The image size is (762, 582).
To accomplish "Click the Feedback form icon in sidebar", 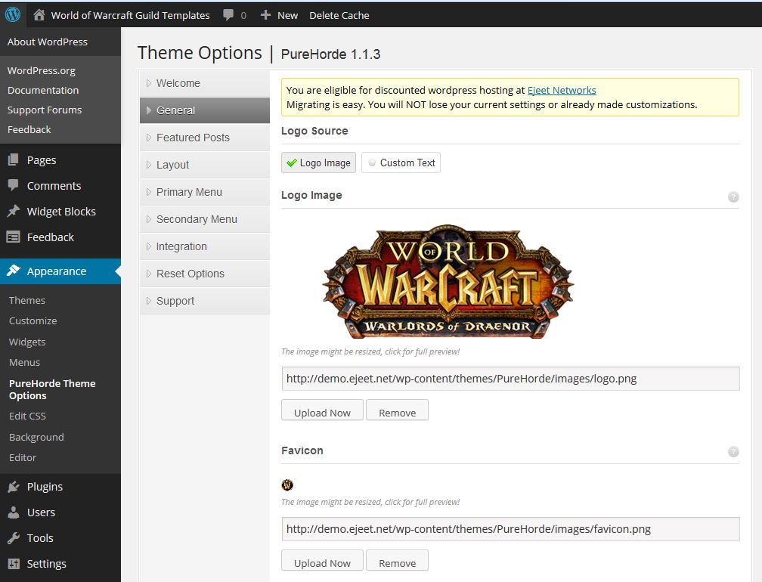I will pyautogui.click(x=13, y=237).
